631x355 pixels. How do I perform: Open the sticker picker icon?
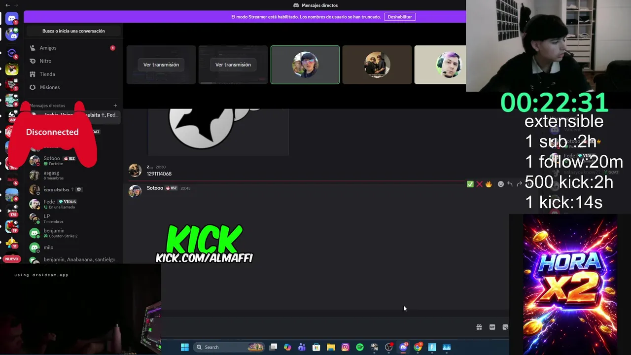click(x=505, y=327)
